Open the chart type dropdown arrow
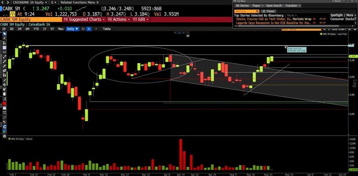The height and width of the screenshot is (176, 358). [x=96, y=29]
